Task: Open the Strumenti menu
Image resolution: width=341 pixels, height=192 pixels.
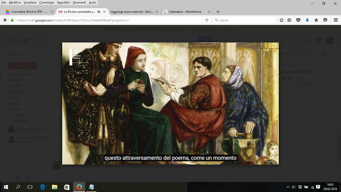Action: click(x=79, y=2)
